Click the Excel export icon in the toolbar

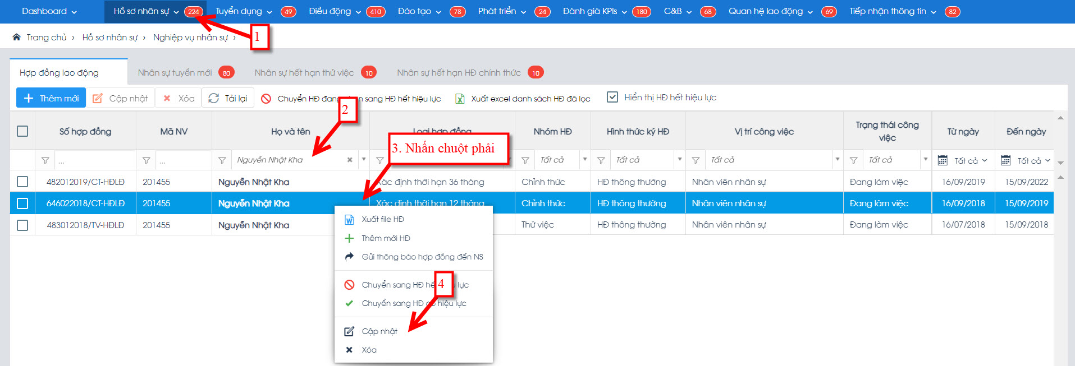click(x=460, y=99)
